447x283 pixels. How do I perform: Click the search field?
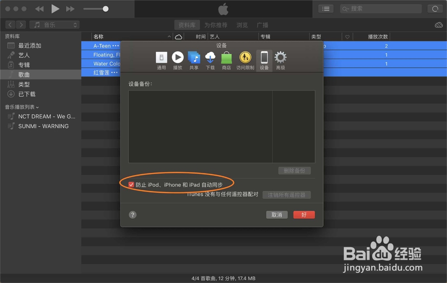click(x=381, y=9)
